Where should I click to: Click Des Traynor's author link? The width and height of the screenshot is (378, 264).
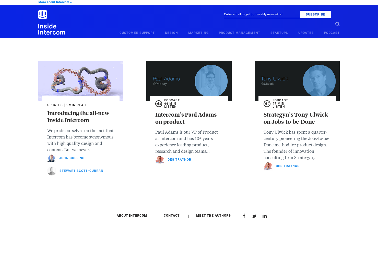pos(179,160)
